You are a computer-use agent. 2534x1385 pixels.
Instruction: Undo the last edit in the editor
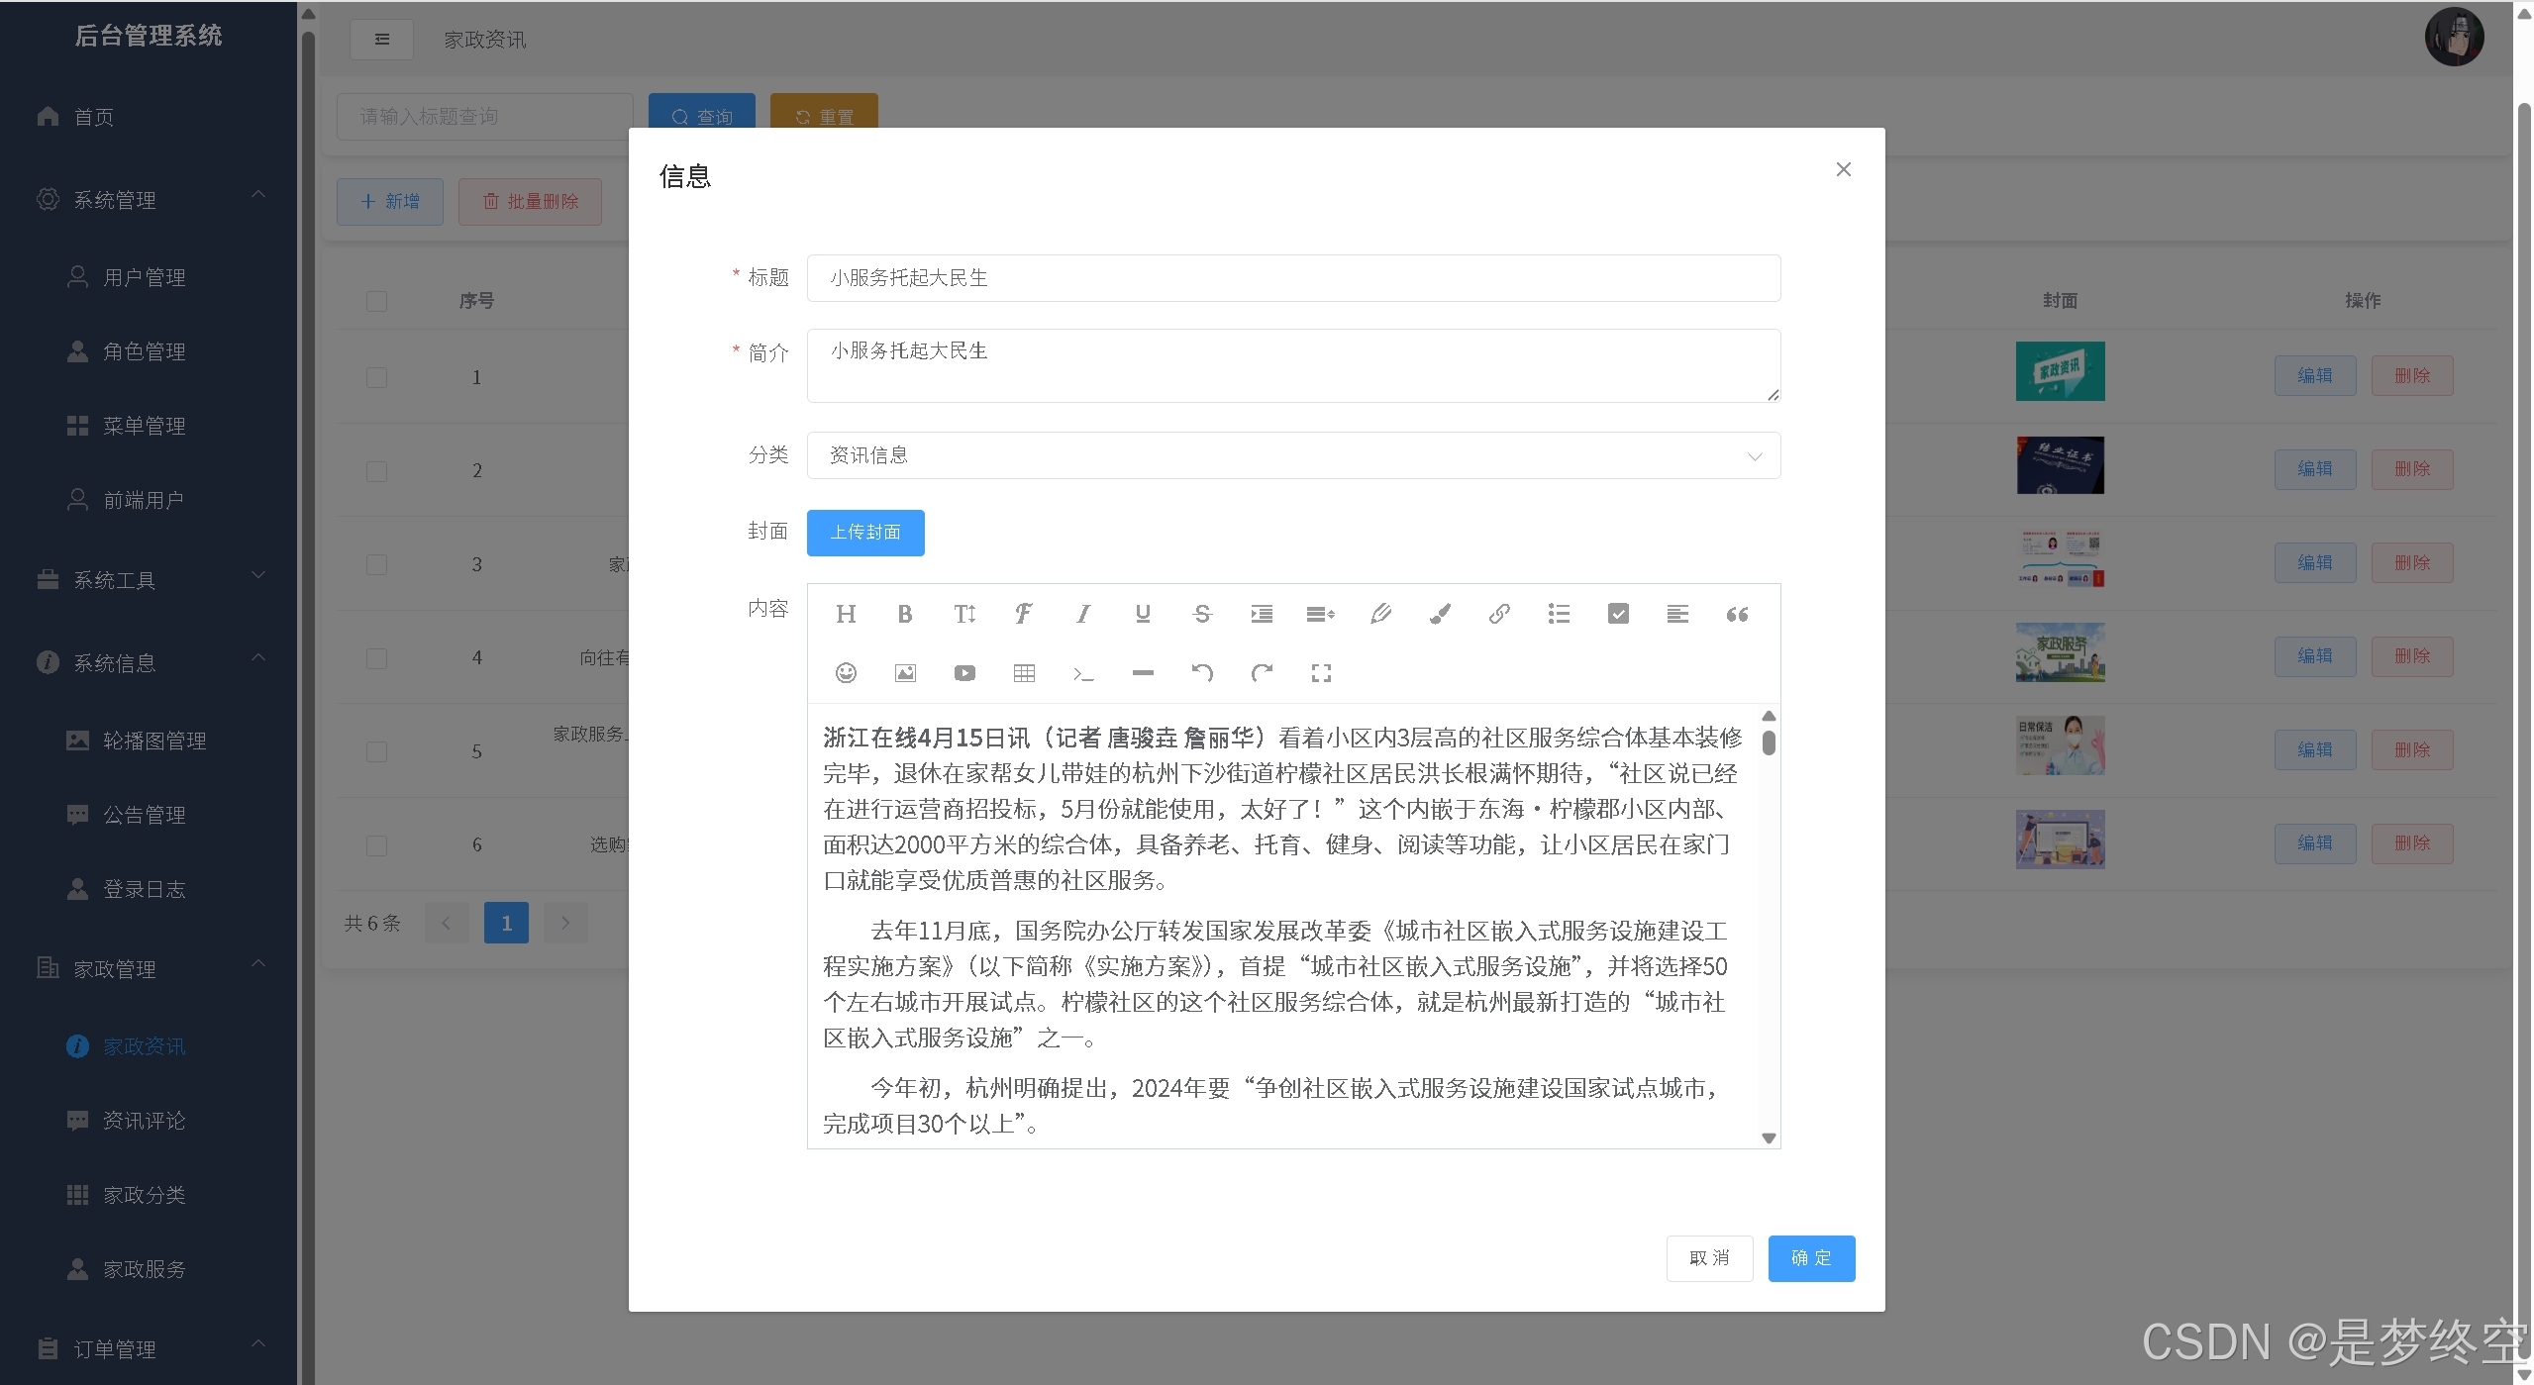point(1202,673)
